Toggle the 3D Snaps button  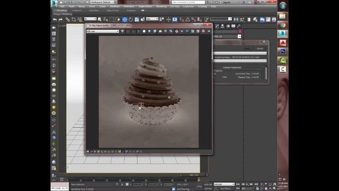(x=182, y=20)
